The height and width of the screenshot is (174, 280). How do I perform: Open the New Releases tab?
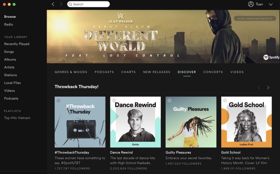(x=157, y=72)
